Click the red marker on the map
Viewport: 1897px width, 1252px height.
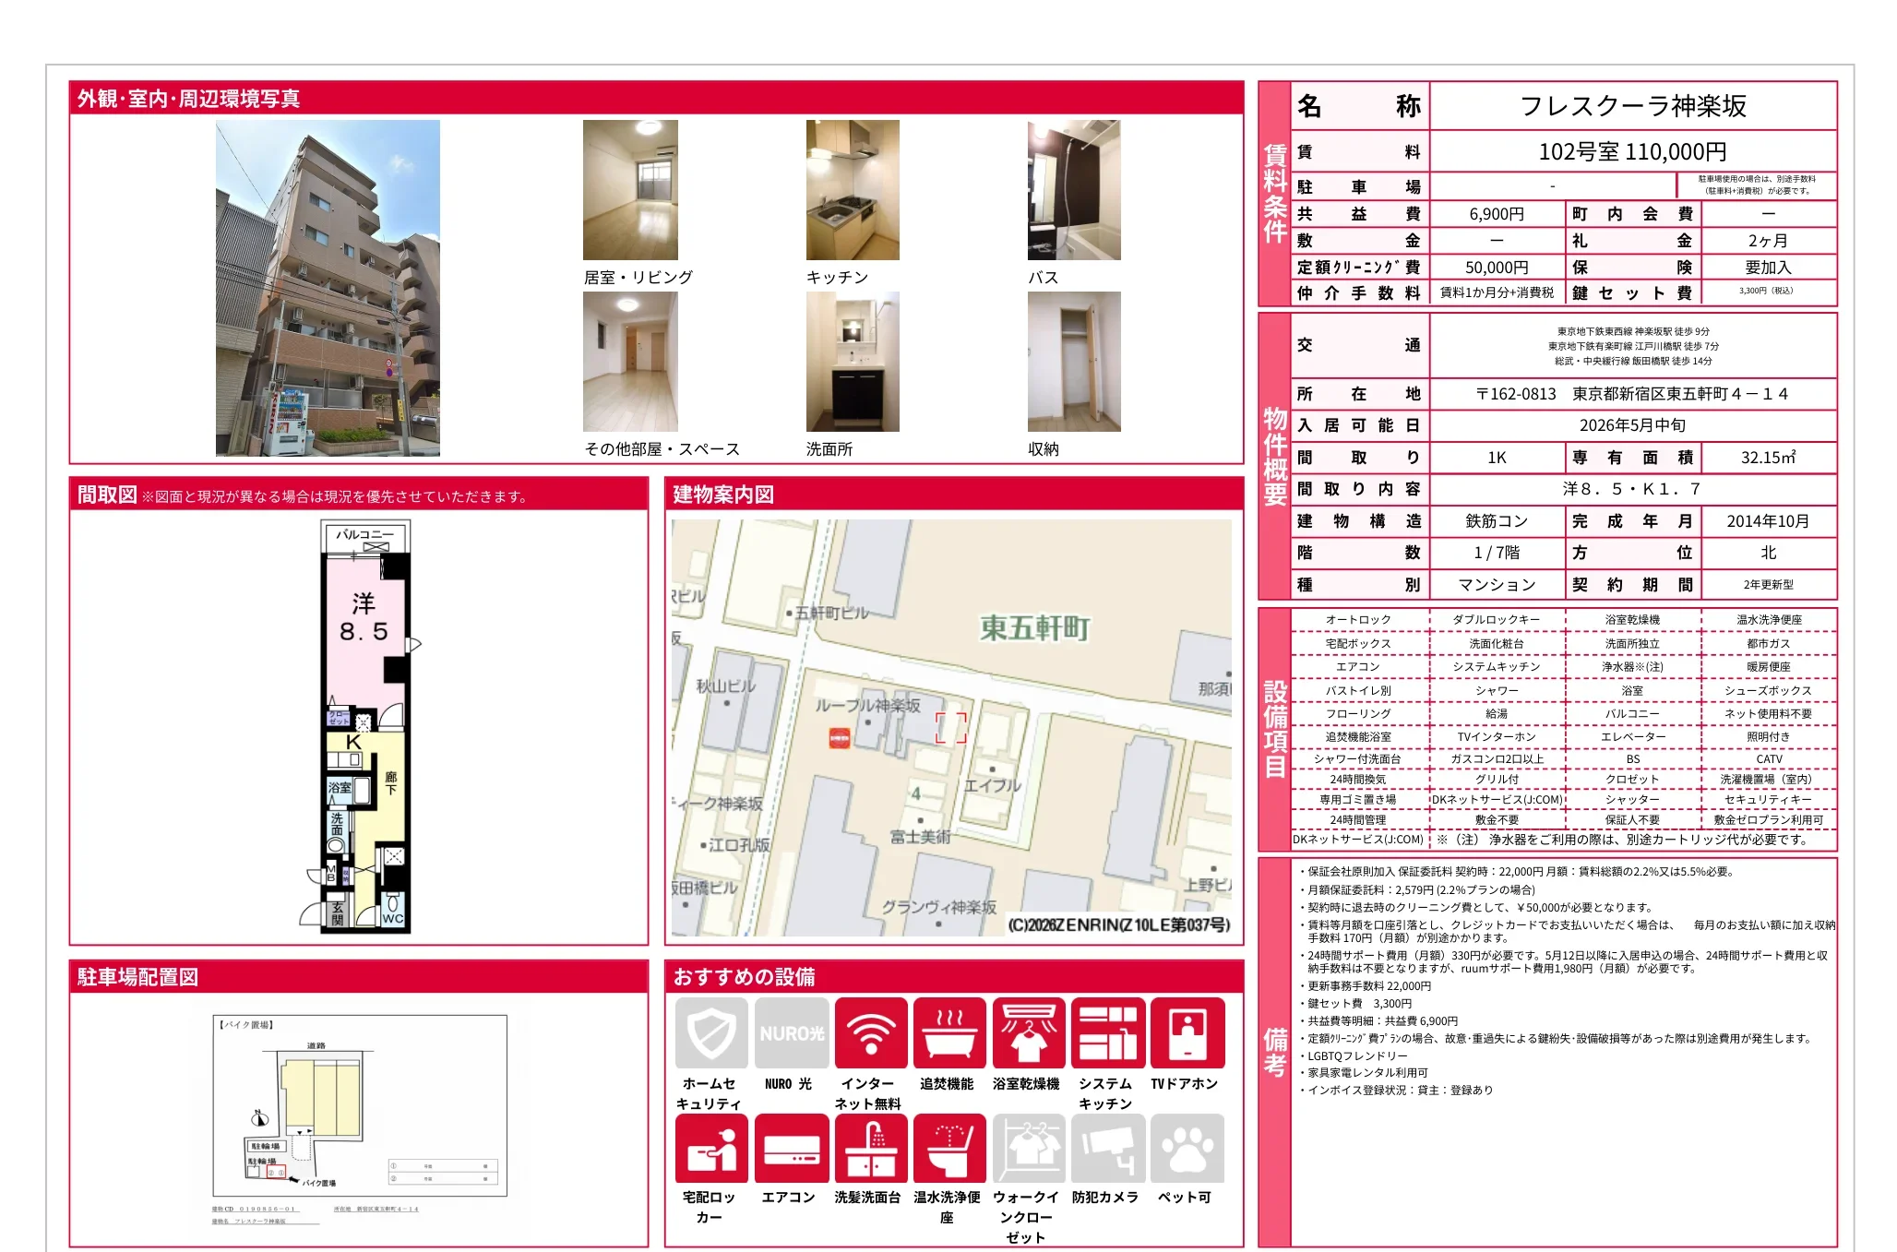coord(839,738)
